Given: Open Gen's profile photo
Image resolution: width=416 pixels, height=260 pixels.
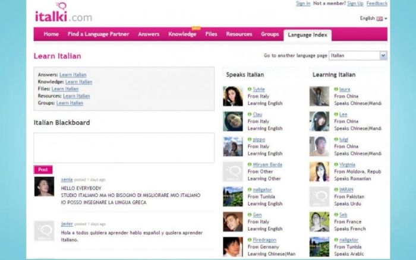Looking at the screenshot, I should coord(233,221).
